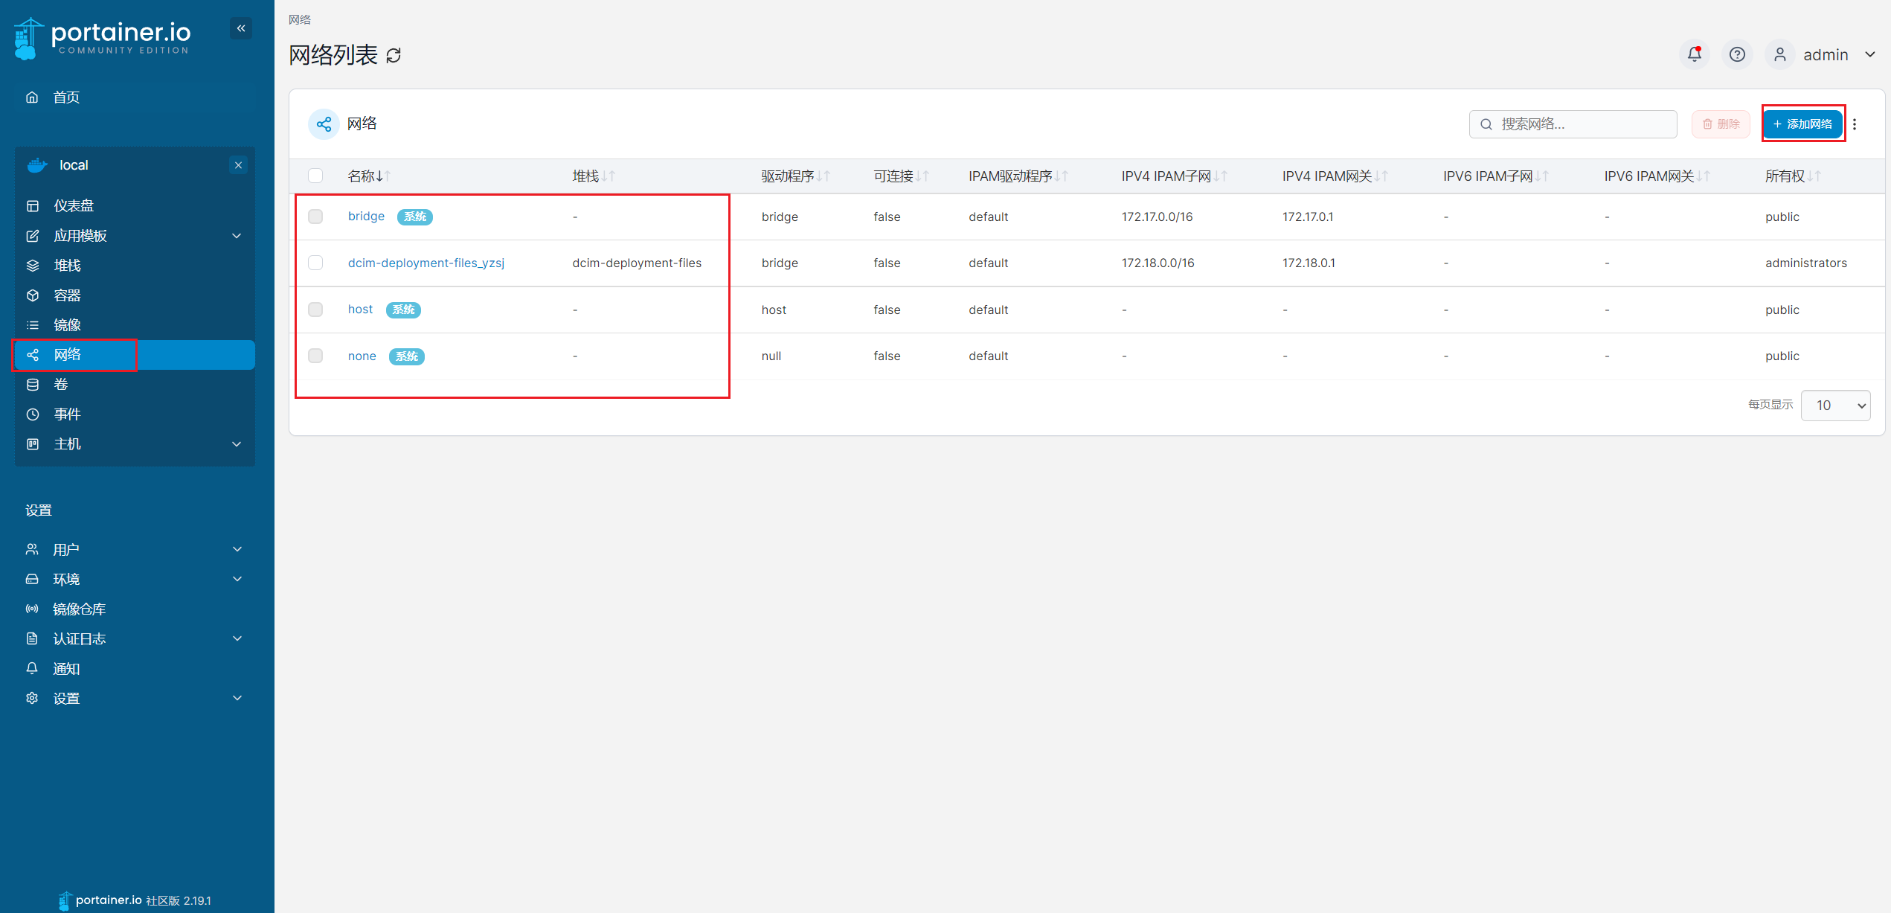
Task: Open table settings three-dot icon
Action: tap(1855, 124)
